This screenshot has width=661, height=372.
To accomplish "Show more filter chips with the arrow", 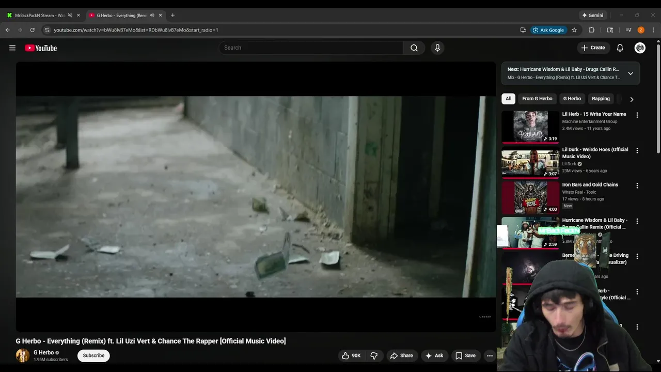I will coord(631,99).
